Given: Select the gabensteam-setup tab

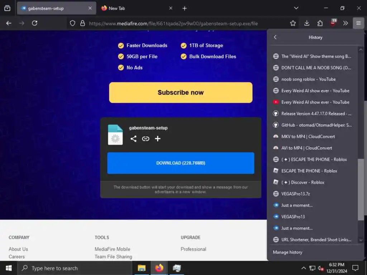Looking at the screenshot, I should [x=57, y=8].
